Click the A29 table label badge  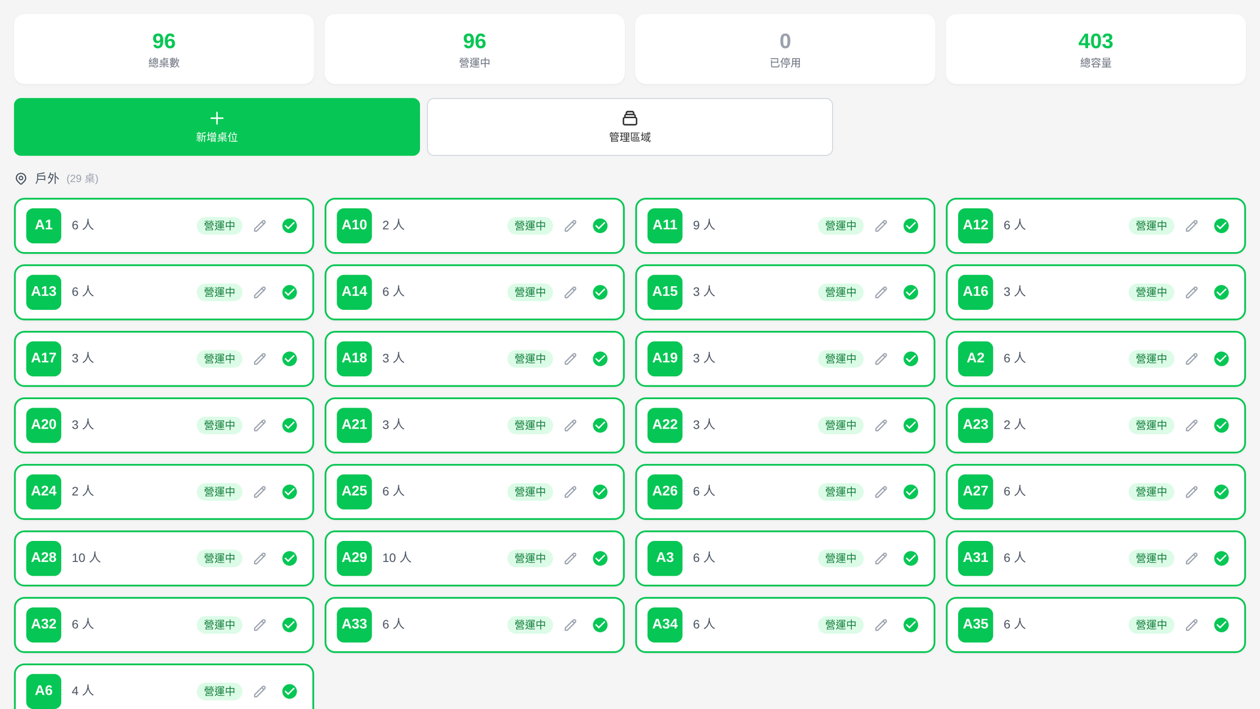click(354, 558)
